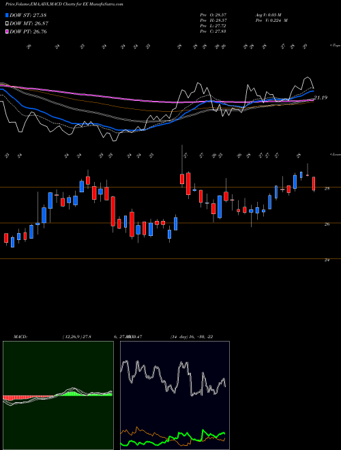Click the 26 price axis label
Image resolution: width=341 pixels, height=450 pixels.
(327, 224)
